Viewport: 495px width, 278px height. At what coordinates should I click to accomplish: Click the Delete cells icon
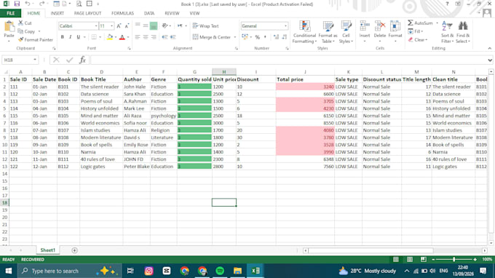[380, 26]
